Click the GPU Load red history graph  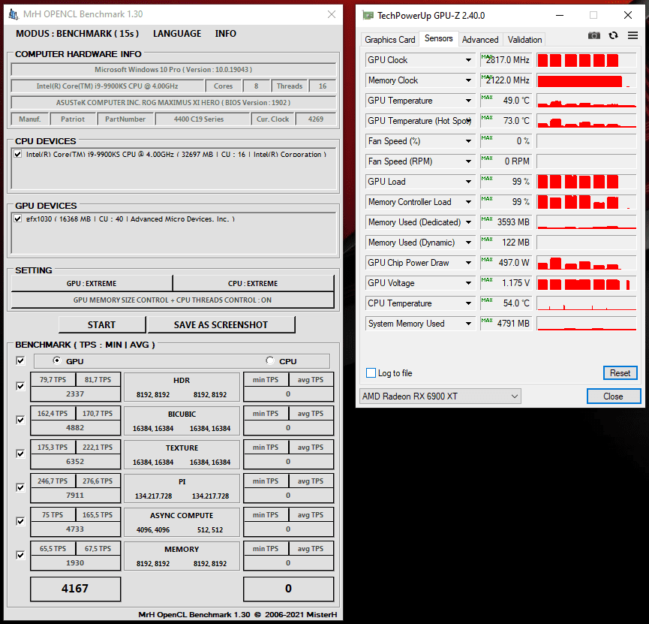pos(587,182)
